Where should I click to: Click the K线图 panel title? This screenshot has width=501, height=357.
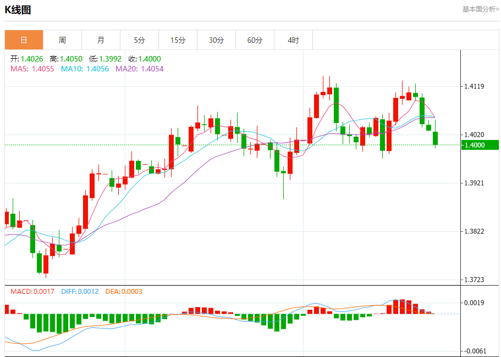[18, 10]
